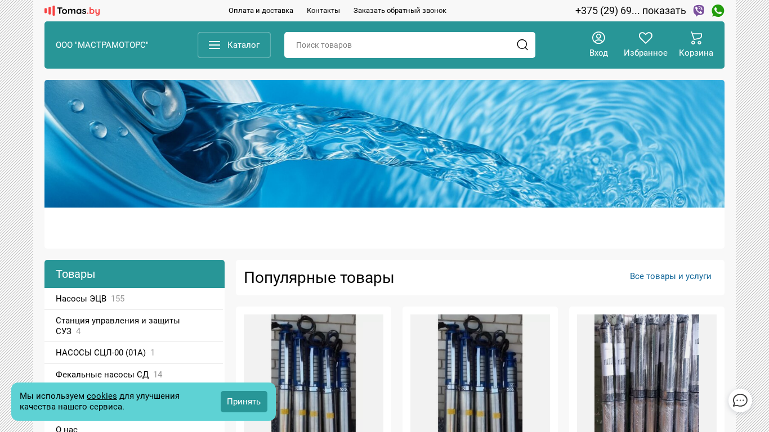Open the Tomas.by logo homepage
The width and height of the screenshot is (769, 432).
pyautogui.click(x=72, y=11)
